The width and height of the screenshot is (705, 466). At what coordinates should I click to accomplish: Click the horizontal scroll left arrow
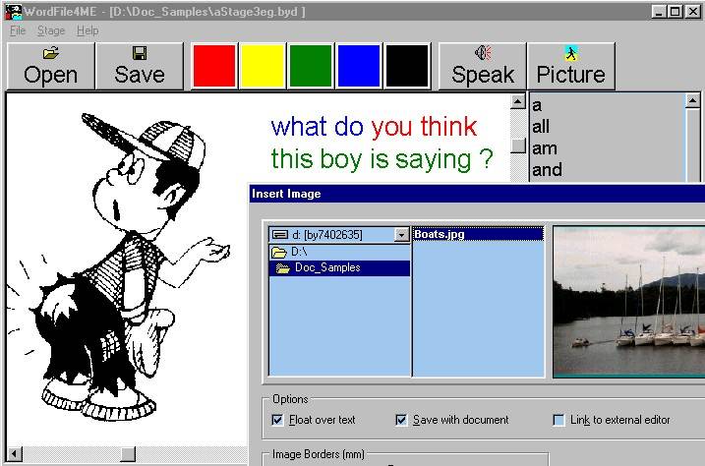tap(15, 454)
